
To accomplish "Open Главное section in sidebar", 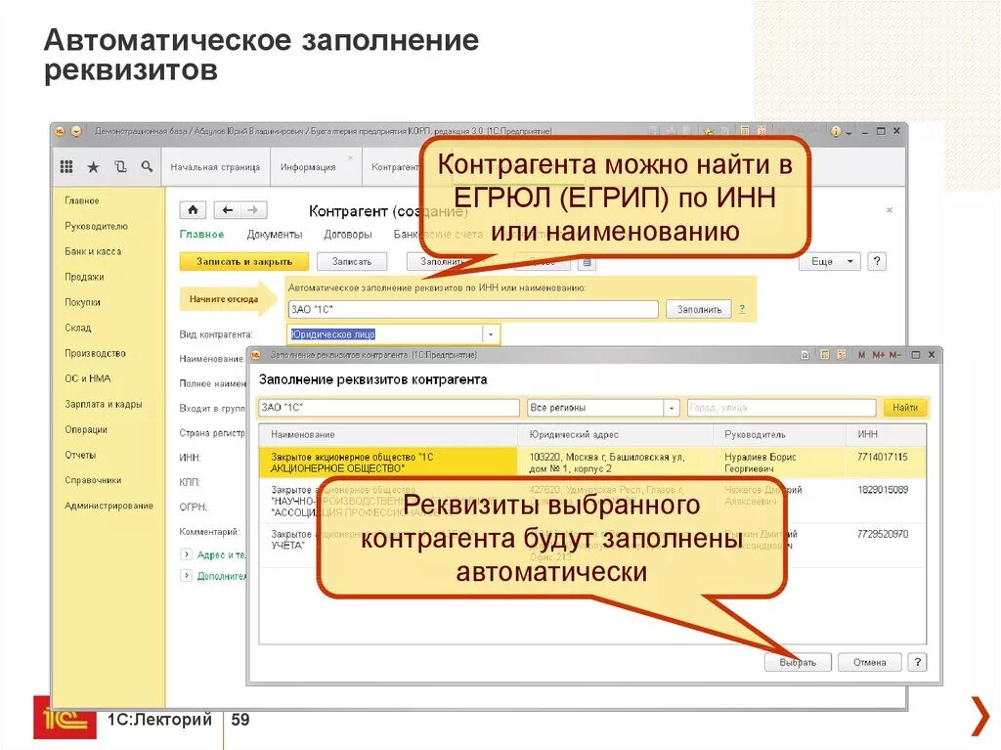I will (x=82, y=200).
